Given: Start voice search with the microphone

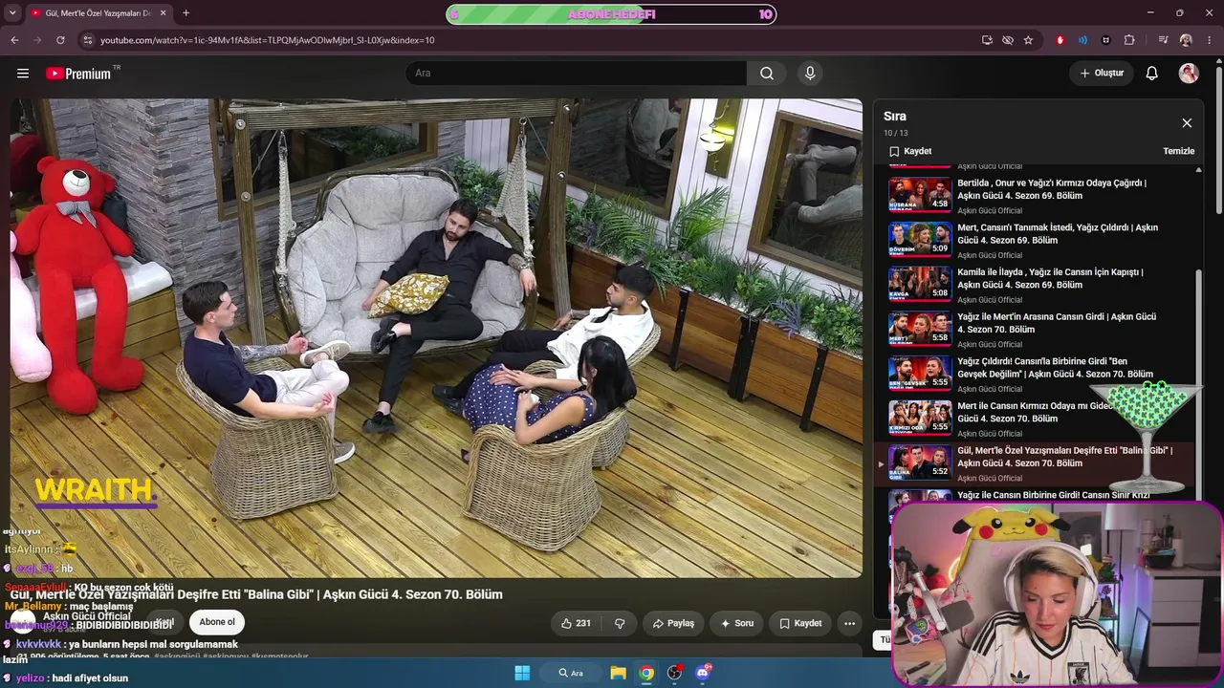Looking at the screenshot, I should pyautogui.click(x=810, y=74).
